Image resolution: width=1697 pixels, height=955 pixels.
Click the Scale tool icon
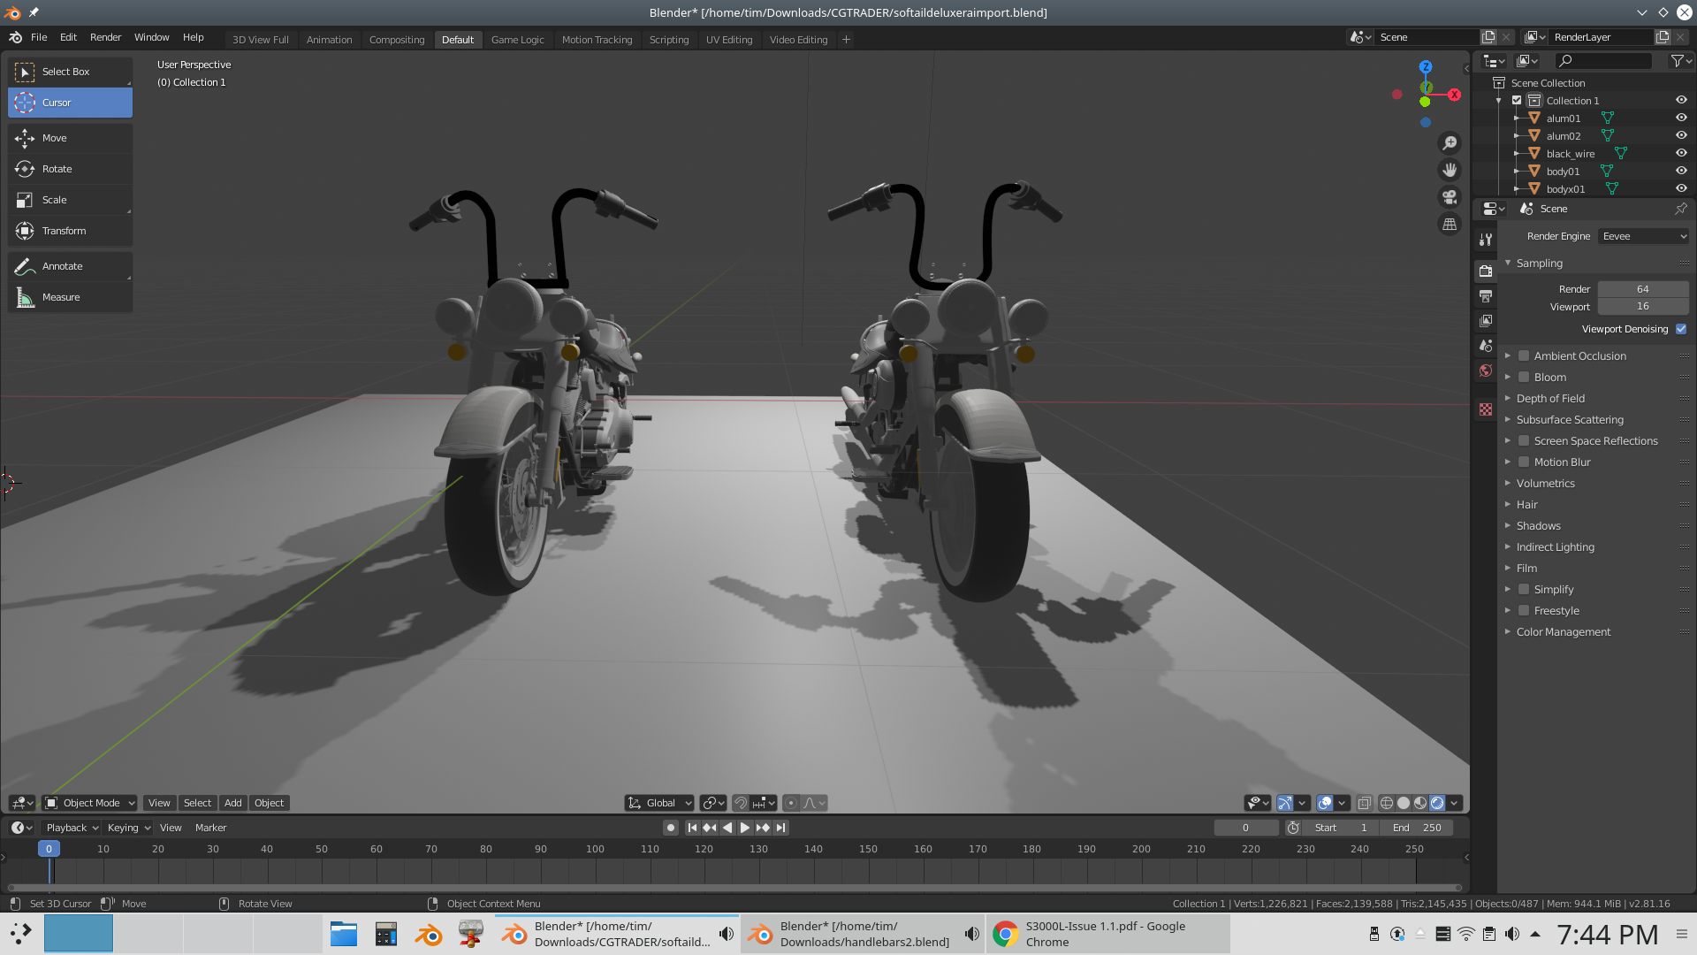[25, 200]
